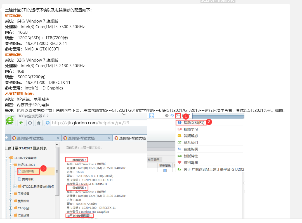Click the 工程设置 folder label
The width and height of the screenshot is (302, 223).
pos(23,194)
